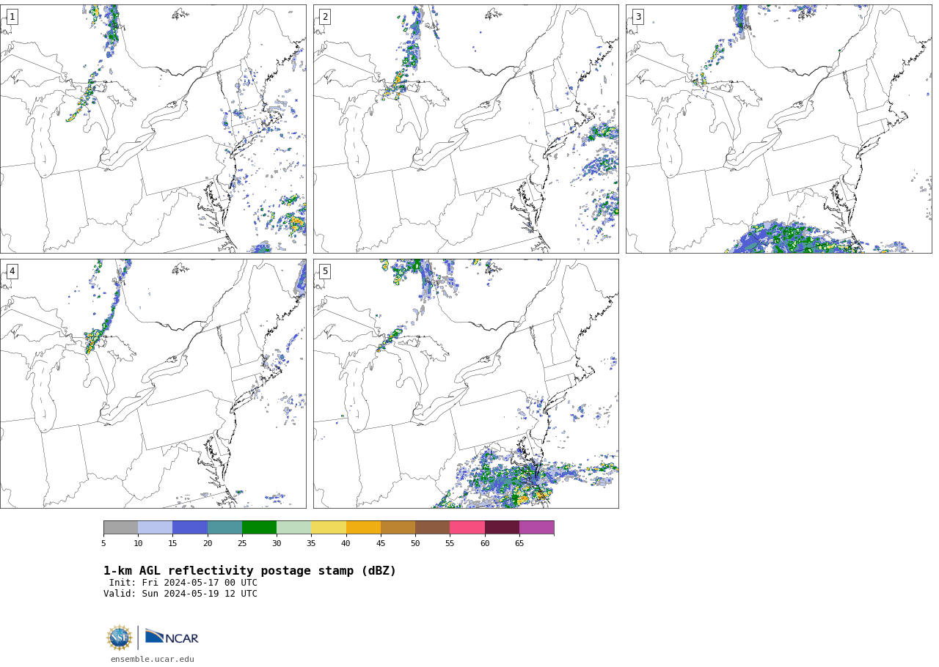Open ensemble member 1 reflectivity map
Viewport: 939px width, 667px height.
tap(153, 129)
